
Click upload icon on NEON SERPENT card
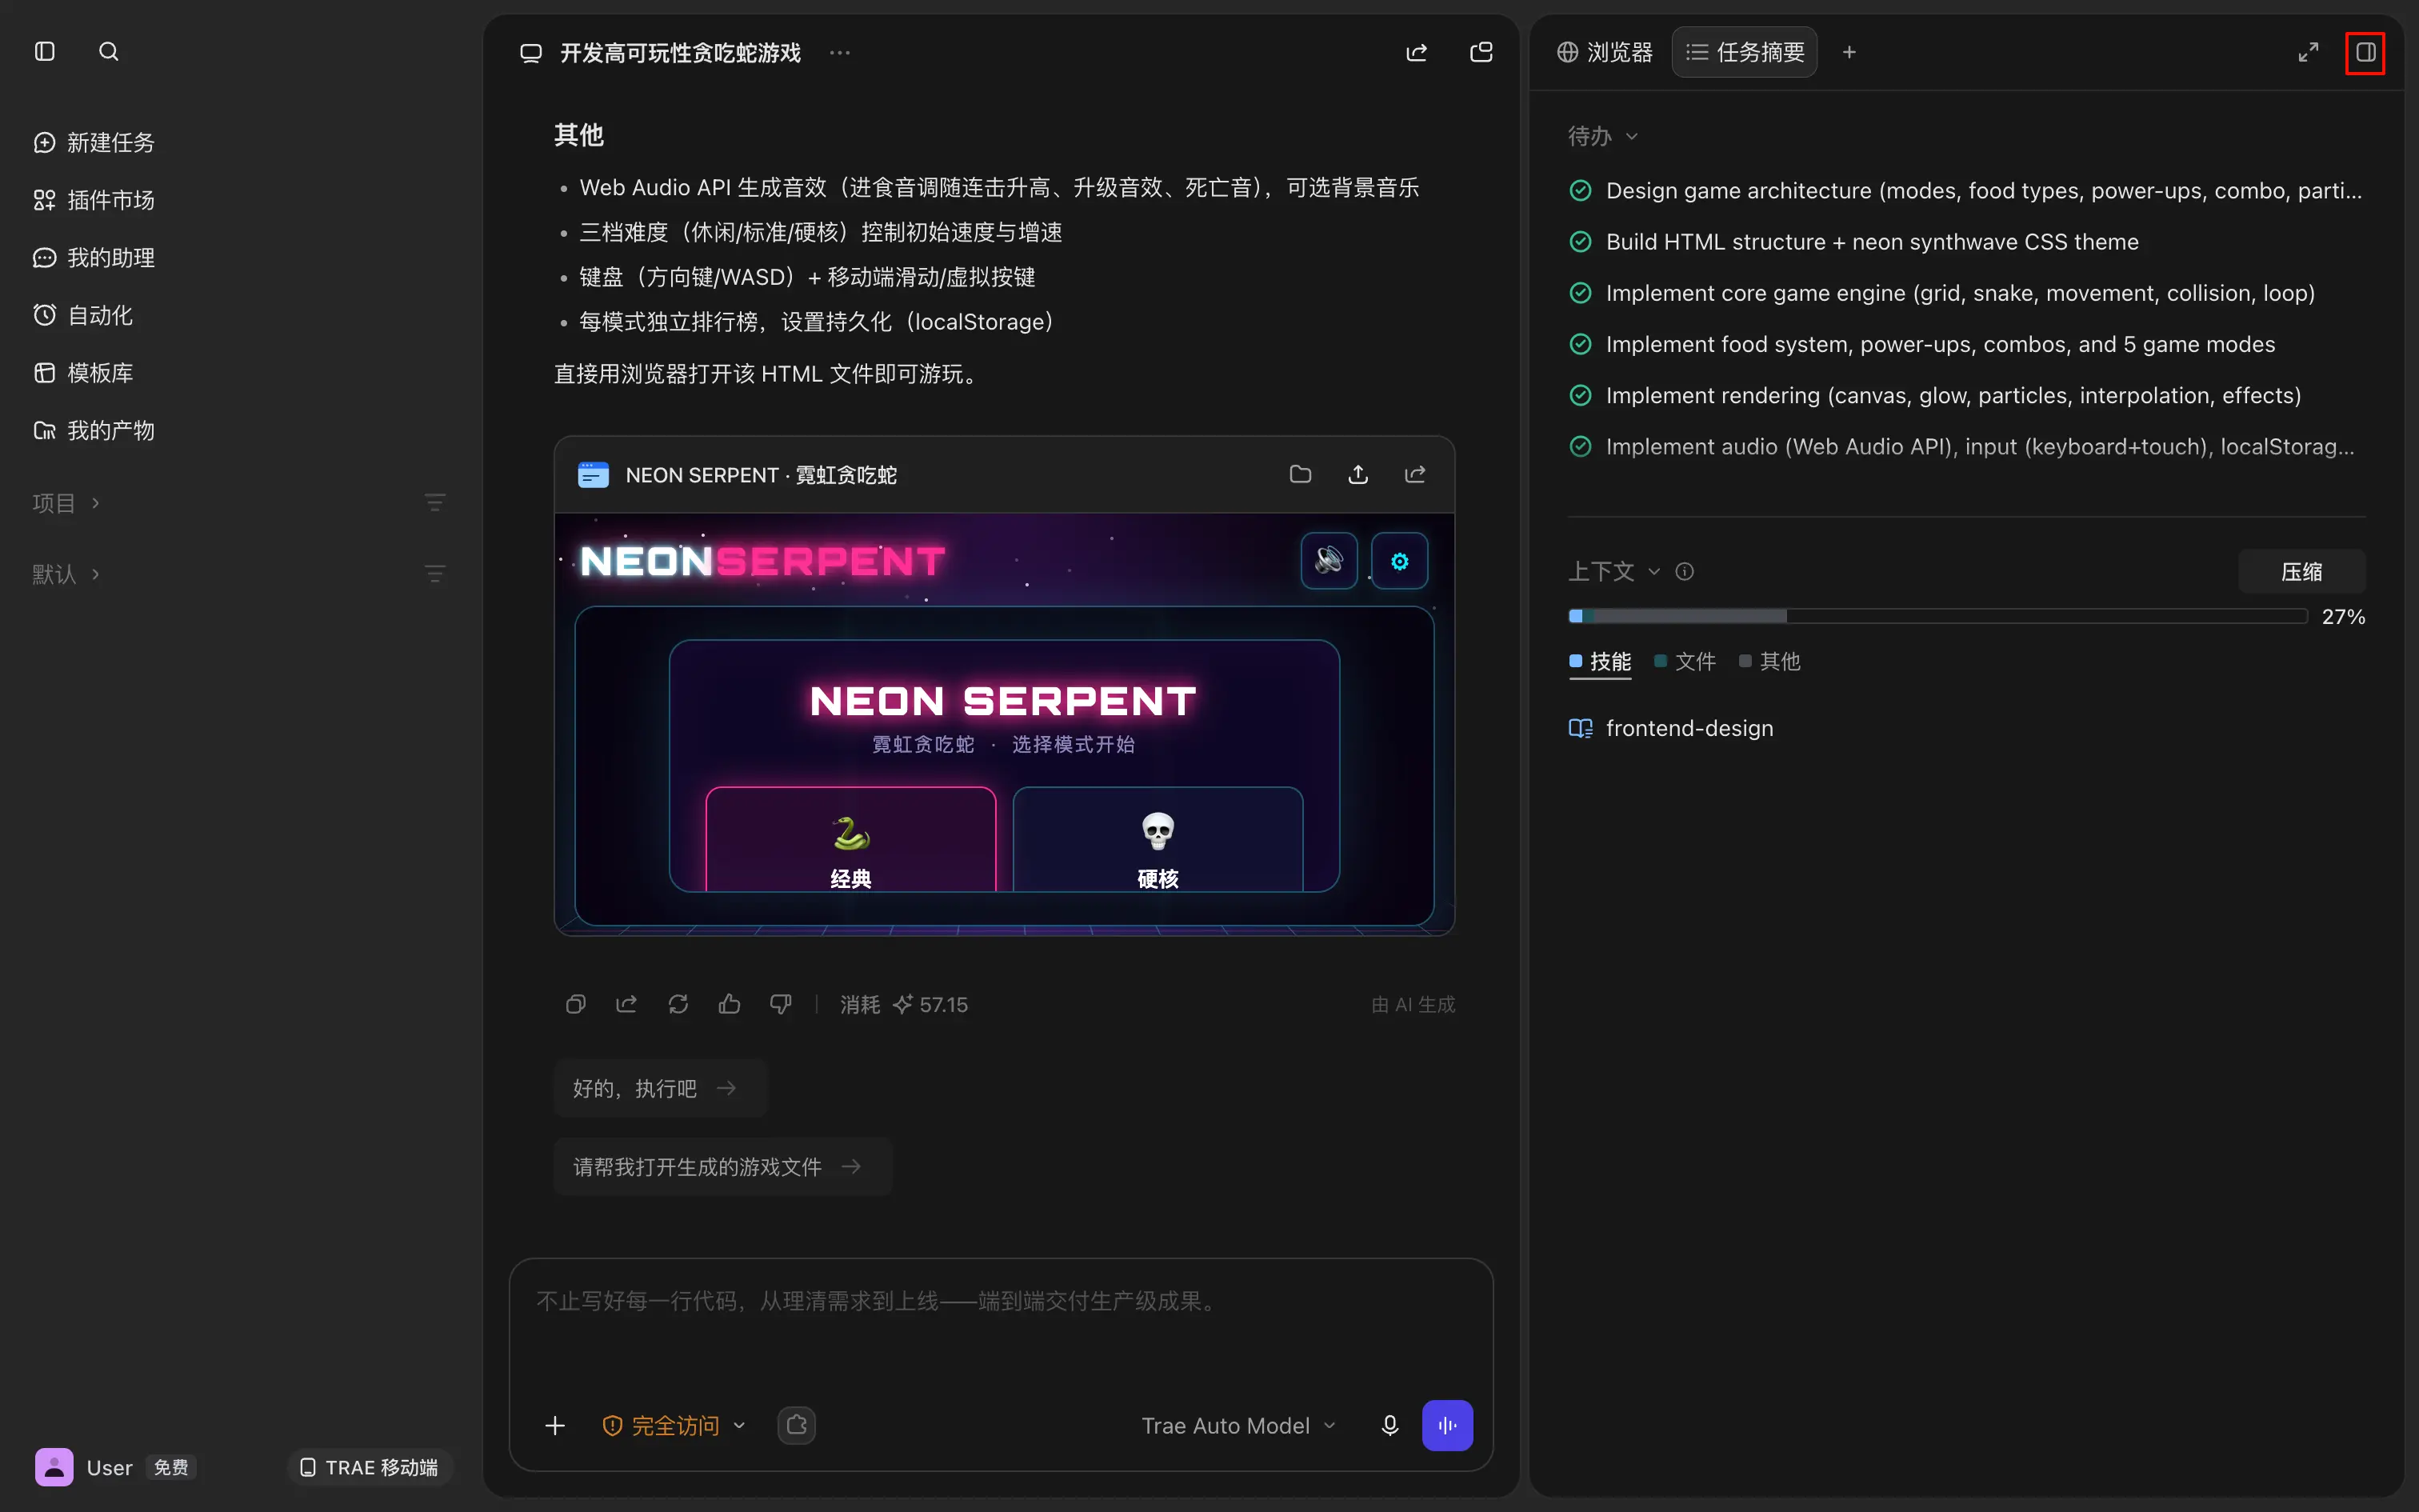click(x=1358, y=474)
